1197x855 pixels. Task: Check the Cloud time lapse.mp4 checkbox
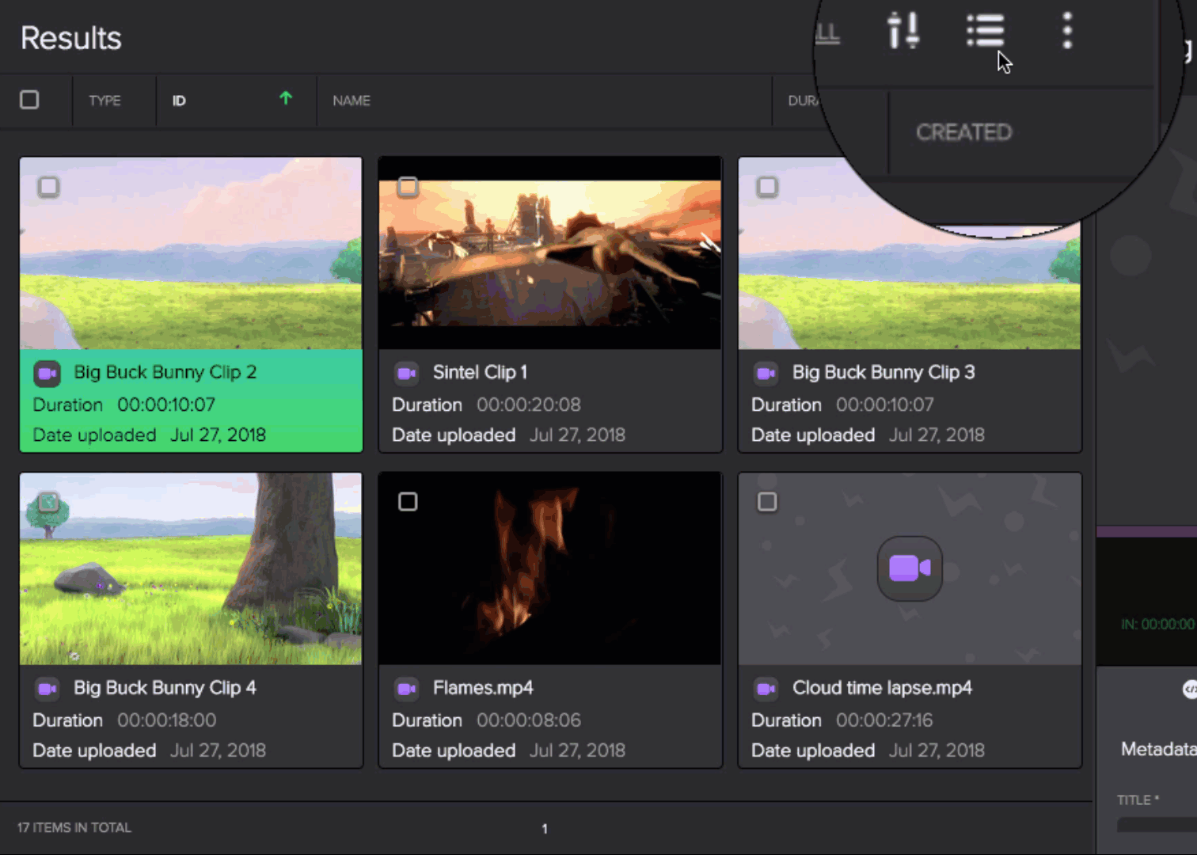pos(767,502)
